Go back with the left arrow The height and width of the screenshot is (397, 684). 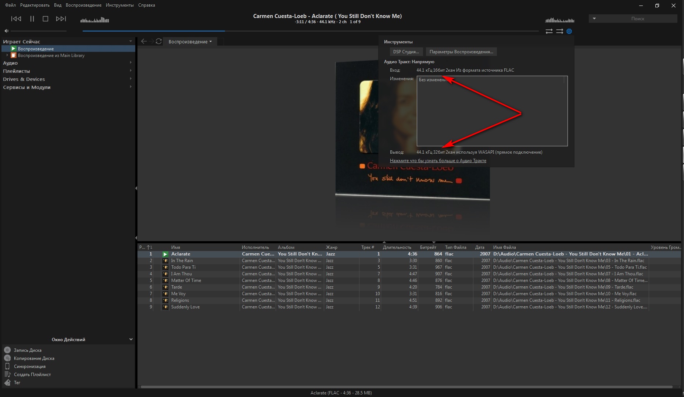tap(144, 42)
